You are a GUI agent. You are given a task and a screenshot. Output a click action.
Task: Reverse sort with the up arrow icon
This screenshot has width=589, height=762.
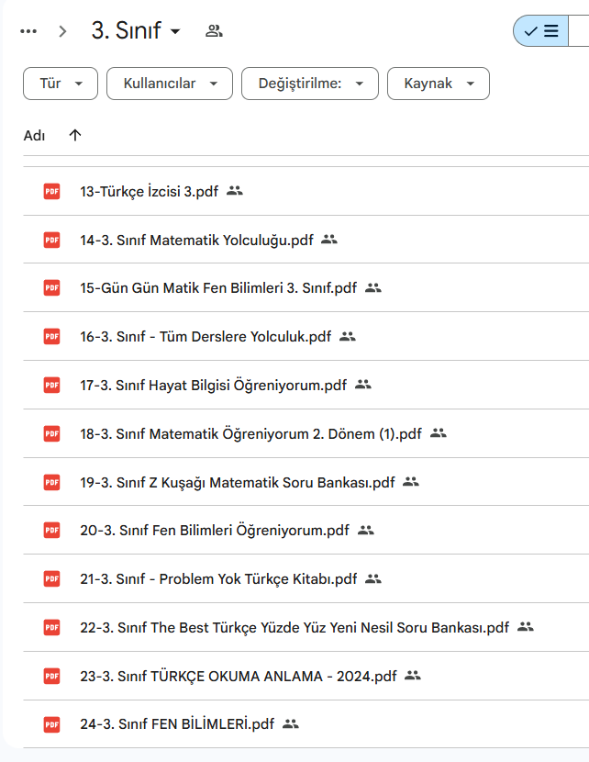click(75, 135)
